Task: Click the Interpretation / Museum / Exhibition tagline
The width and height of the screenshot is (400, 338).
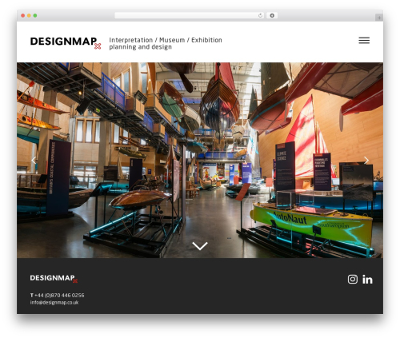Action: [x=166, y=43]
